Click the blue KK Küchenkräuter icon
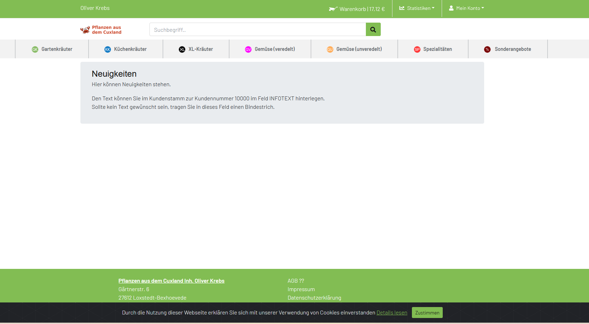 coord(108,49)
